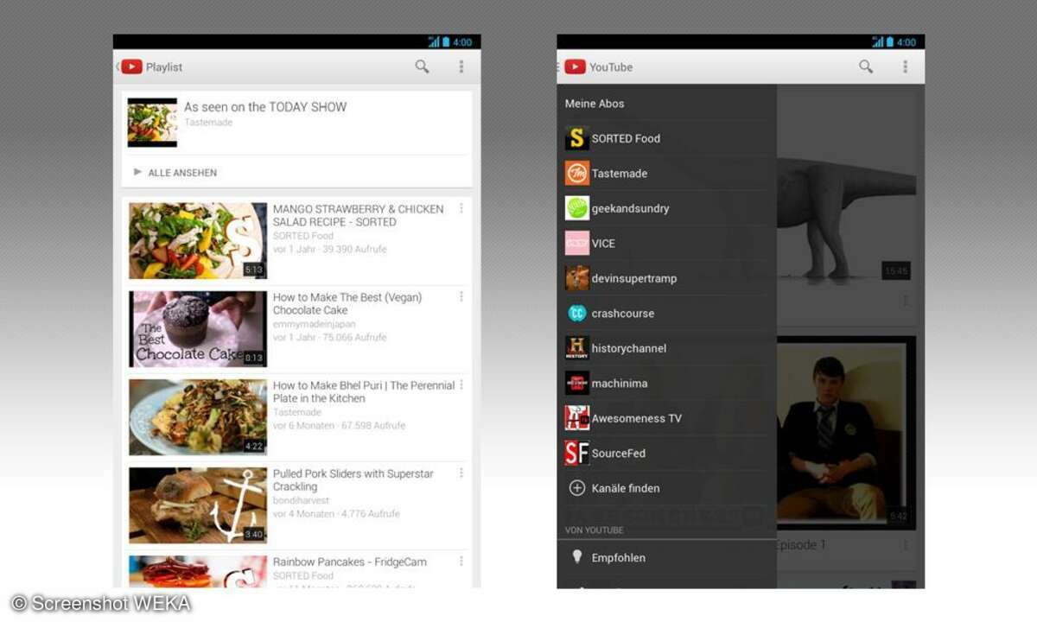The image size is (1037, 622).
Task: Click How to Make Bhel Puri title
Action: tap(364, 391)
